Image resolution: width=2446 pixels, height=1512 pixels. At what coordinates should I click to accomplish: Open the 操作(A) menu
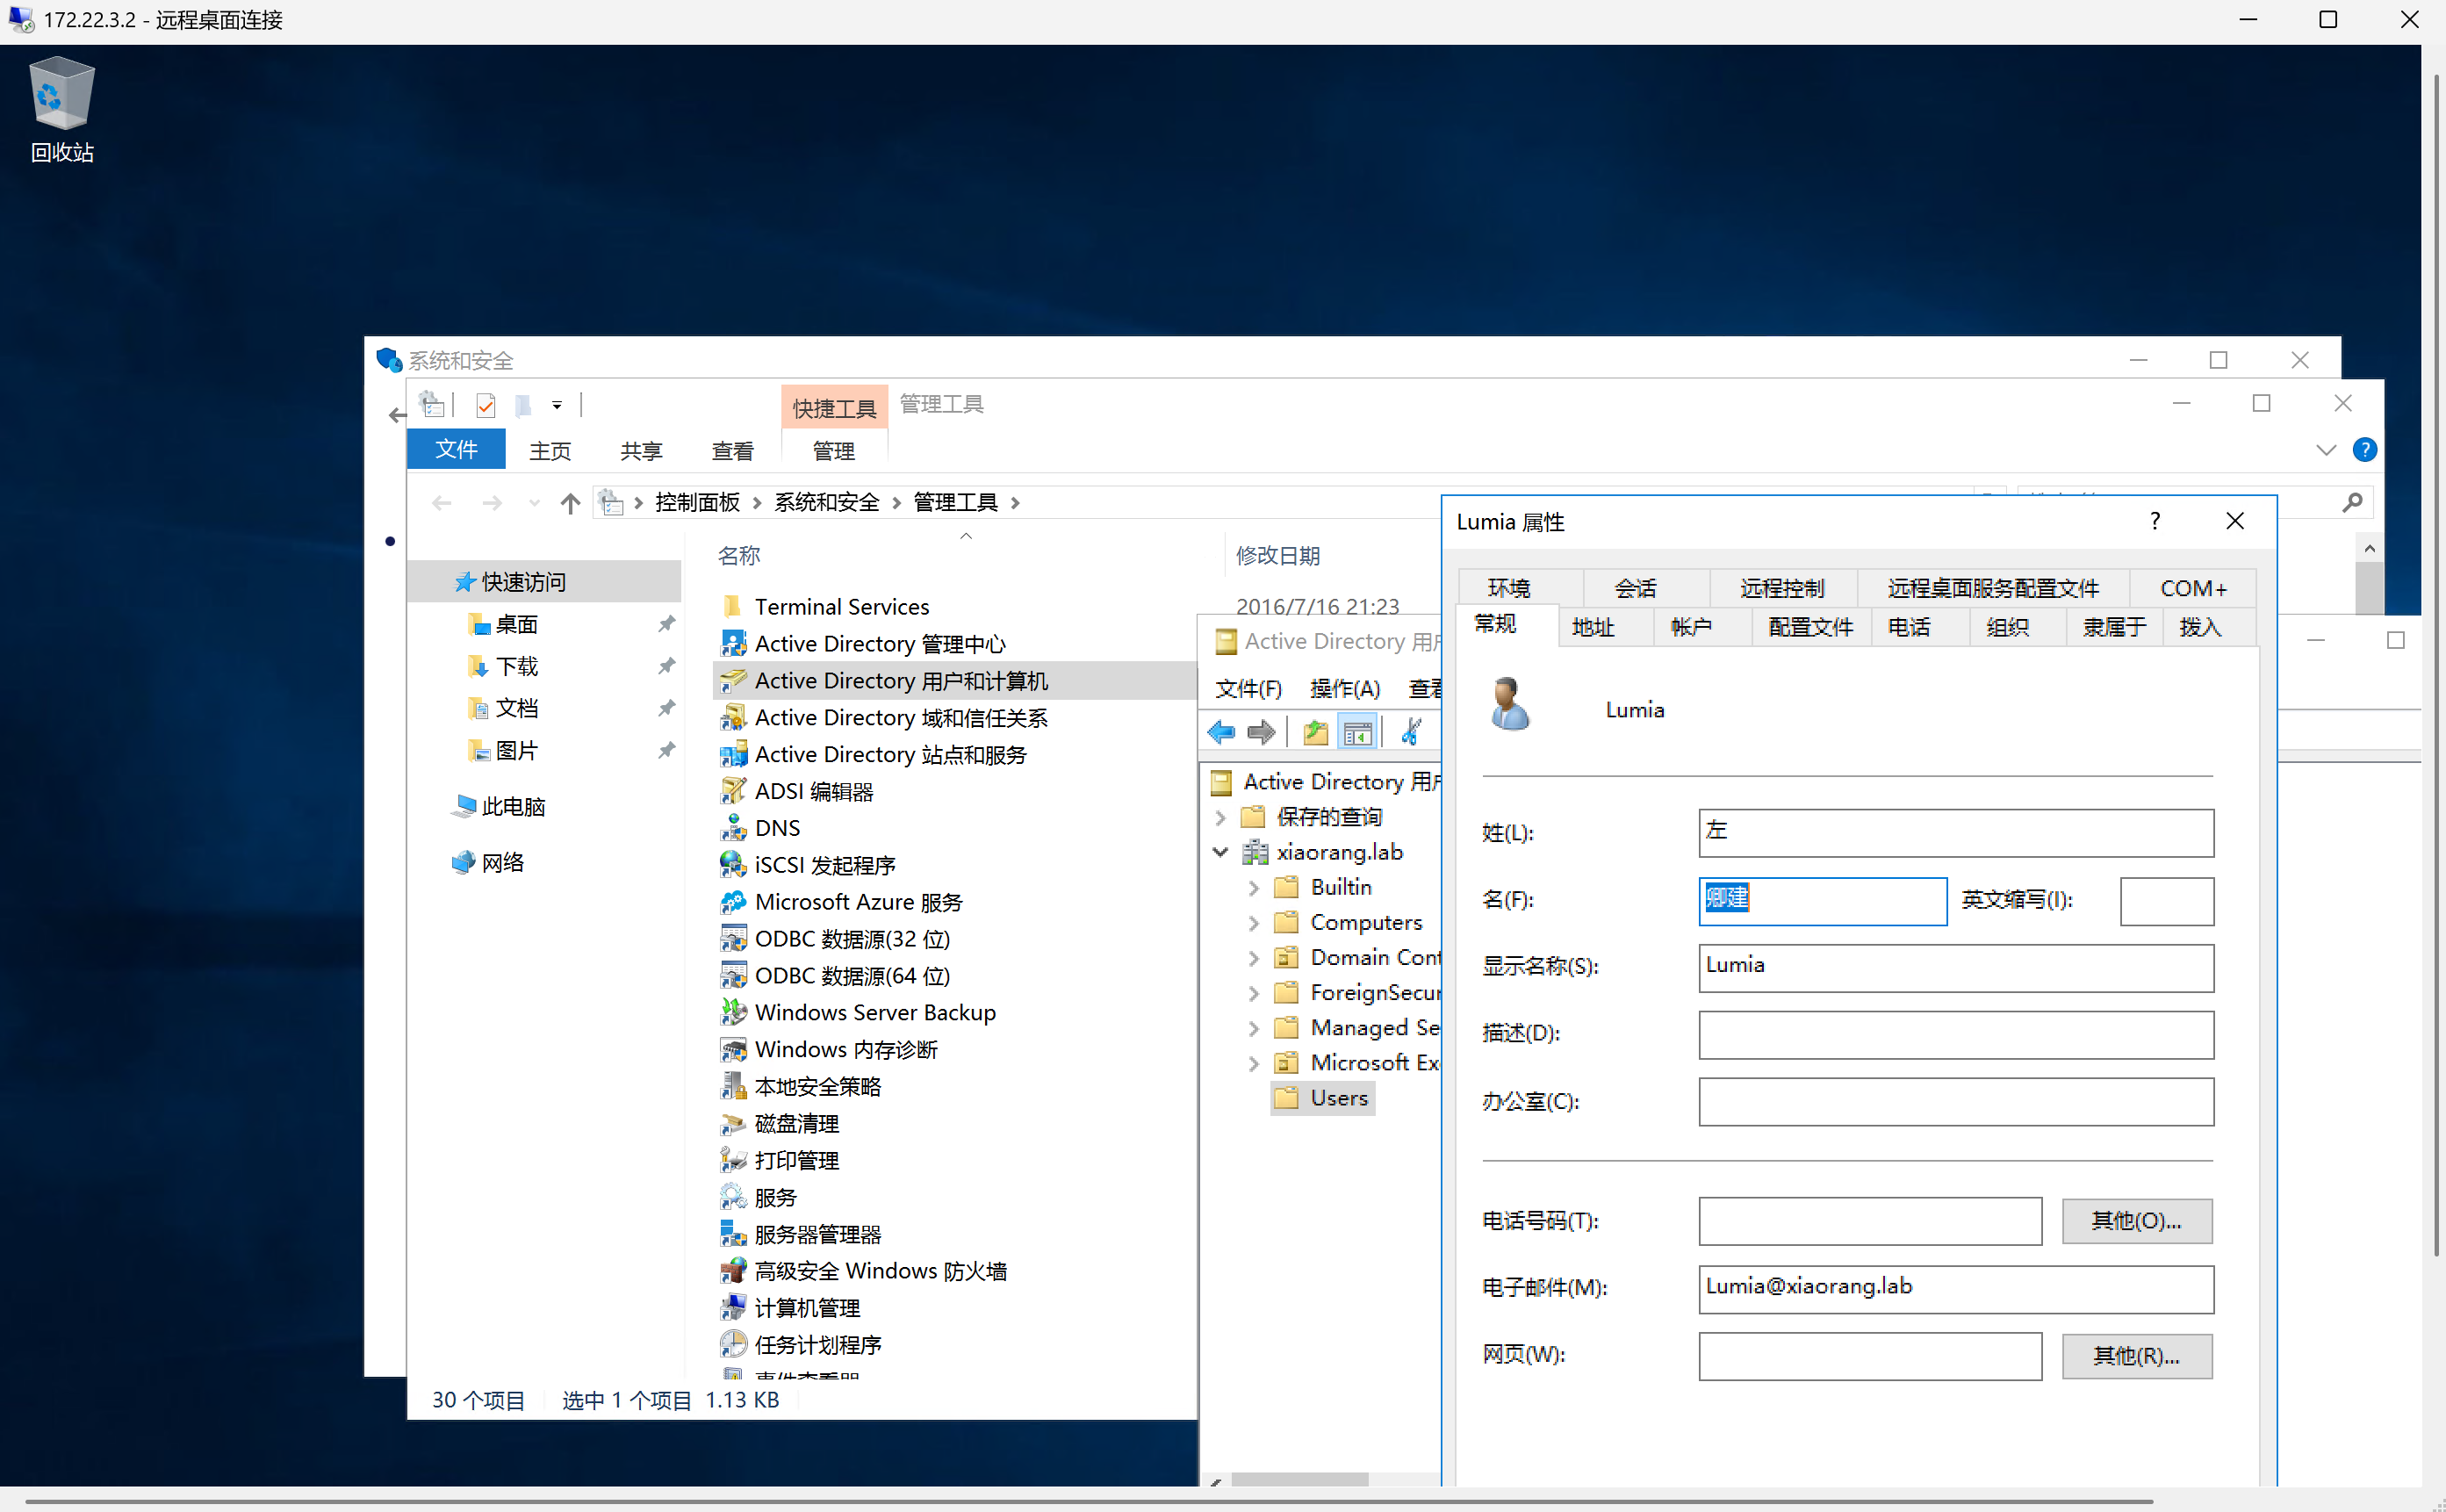[1344, 688]
